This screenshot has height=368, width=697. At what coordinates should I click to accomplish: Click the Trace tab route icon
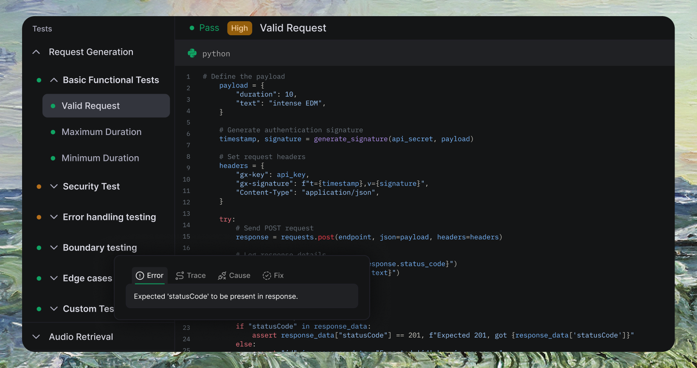(180, 276)
